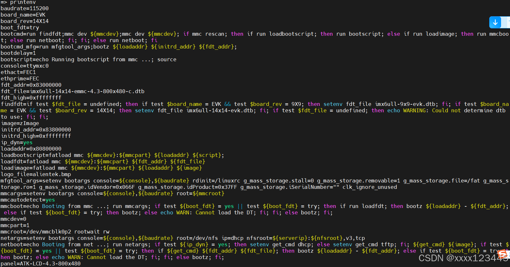
Task: Click the mfgtool_args=setenv bootargs line
Action: click(254, 184)
